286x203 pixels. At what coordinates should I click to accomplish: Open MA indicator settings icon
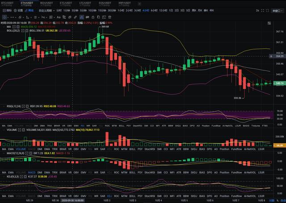(14, 27)
